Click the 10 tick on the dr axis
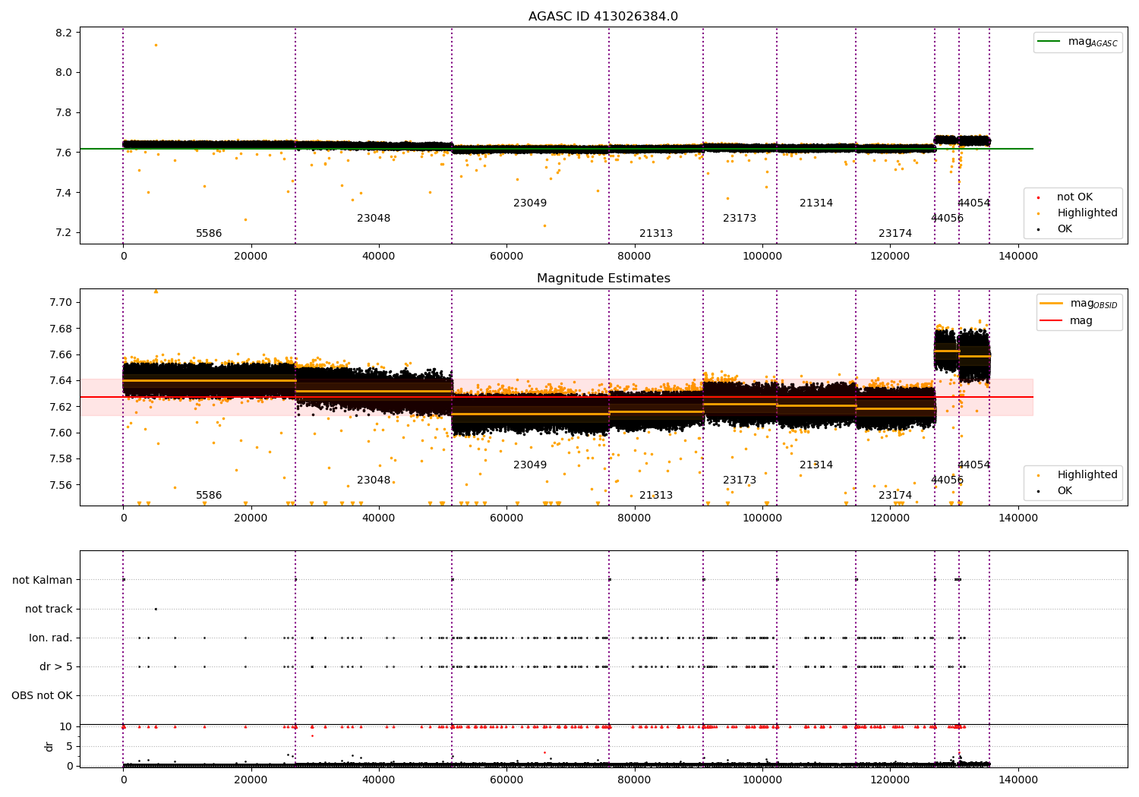 (x=66, y=727)
